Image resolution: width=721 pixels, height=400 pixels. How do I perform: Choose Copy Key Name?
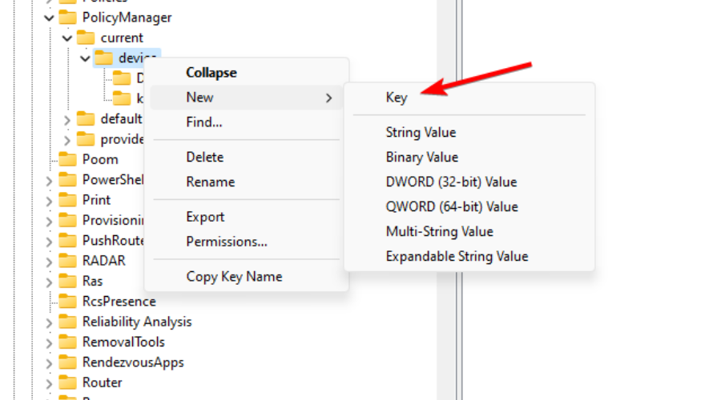234,277
